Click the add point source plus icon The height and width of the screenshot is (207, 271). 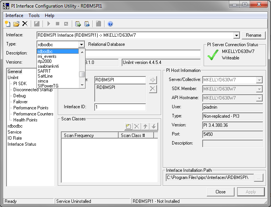coord(153,80)
